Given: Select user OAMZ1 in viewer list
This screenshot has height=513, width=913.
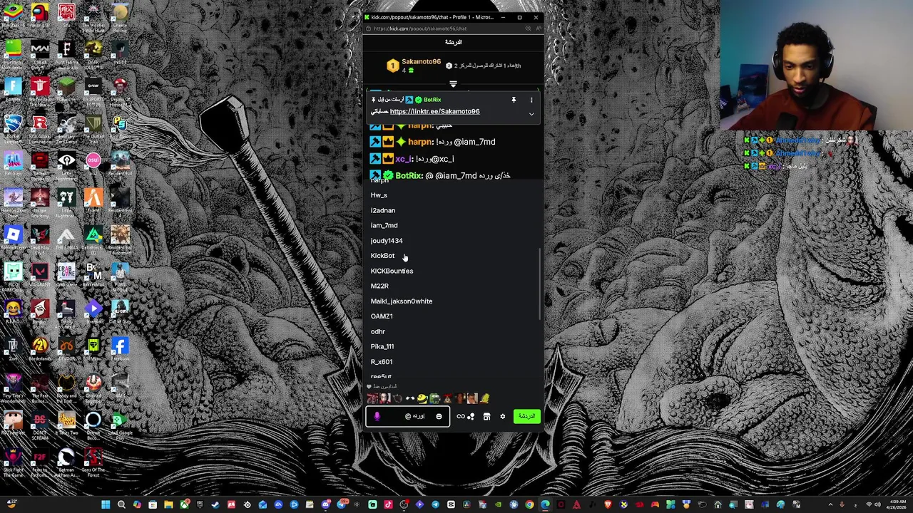Looking at the screenshot, I should point(382,316).
